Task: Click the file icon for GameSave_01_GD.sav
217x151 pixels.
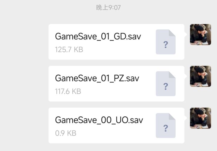Action: tap(165, 42)
